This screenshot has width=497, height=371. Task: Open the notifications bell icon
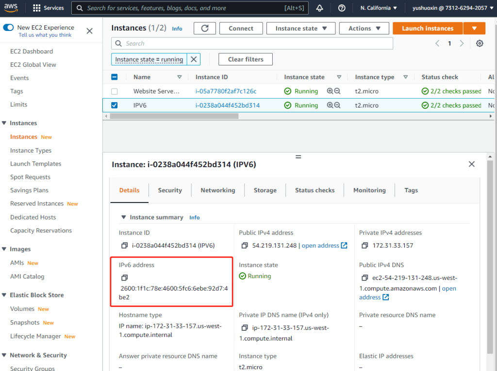319,8
